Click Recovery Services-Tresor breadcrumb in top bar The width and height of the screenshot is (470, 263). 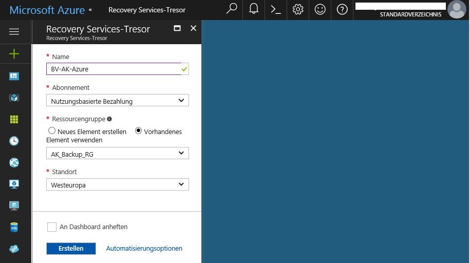pyautogui.click(x=147, y=10)
